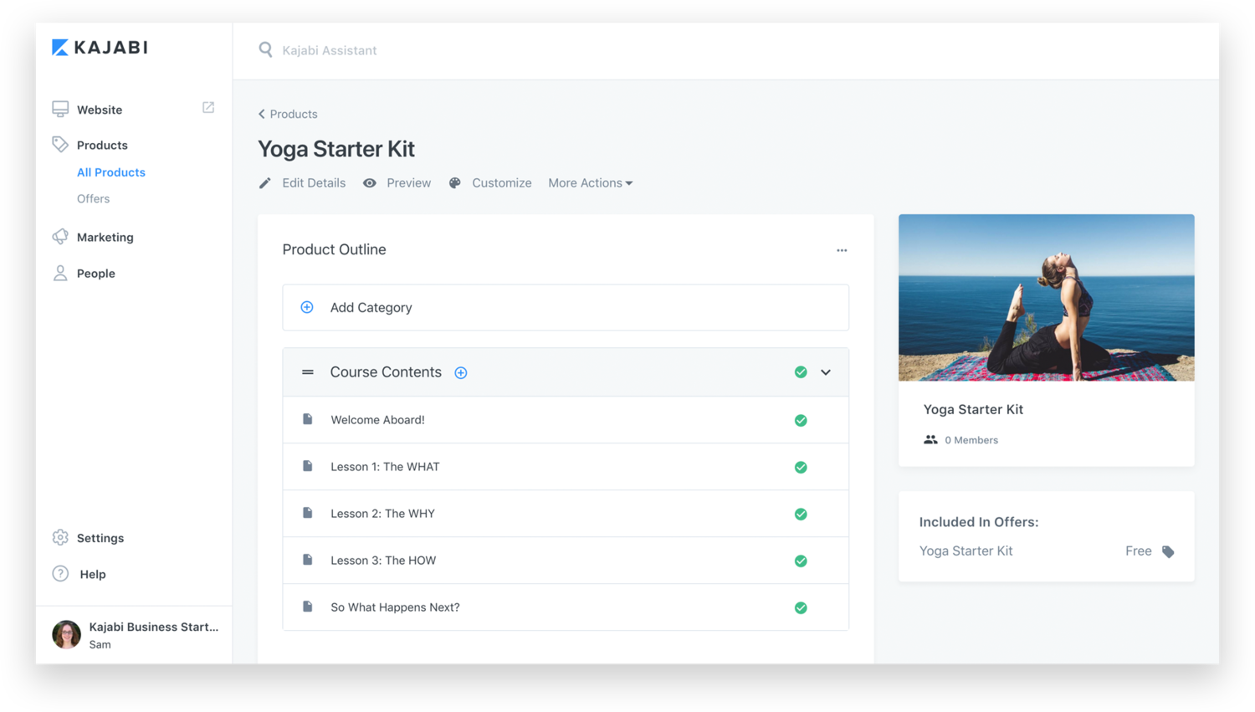Viewport: 1255px width, 712px height.
Task: Open Website in the sidebar
Action: click(100, 110)
